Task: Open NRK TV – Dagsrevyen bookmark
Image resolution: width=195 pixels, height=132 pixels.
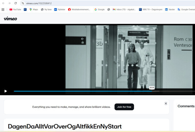Action: point(151,9)
